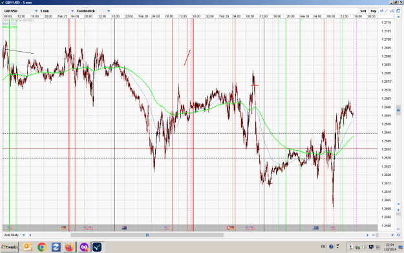404x253 pixels.
Task: Click the reset chart view icon
Action: coord(398,235)
